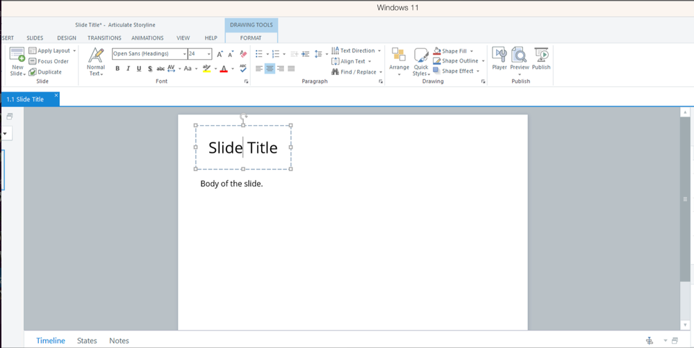This screenshot has height=348, width=694.
Task: Click the rotate handle above title box
Action: pos(243,117)
